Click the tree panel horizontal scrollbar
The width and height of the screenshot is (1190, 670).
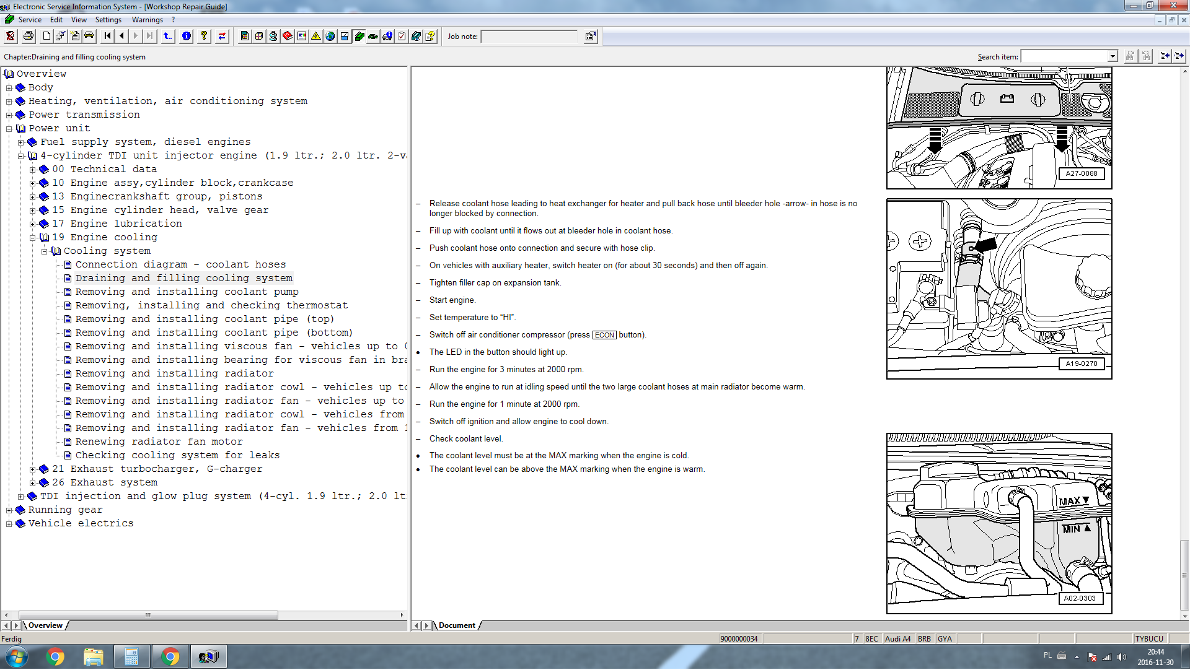pyautogui.click(x=149, y=616)
